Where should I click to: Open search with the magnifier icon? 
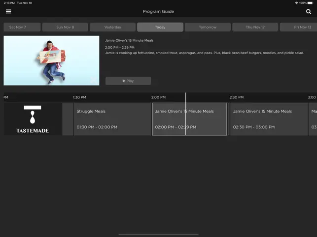point(309,11)
